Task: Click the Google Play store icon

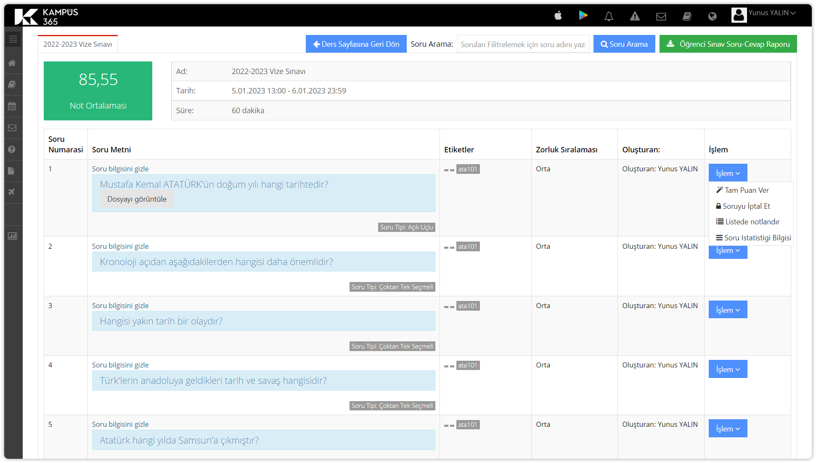Action: tap(583, 16)
